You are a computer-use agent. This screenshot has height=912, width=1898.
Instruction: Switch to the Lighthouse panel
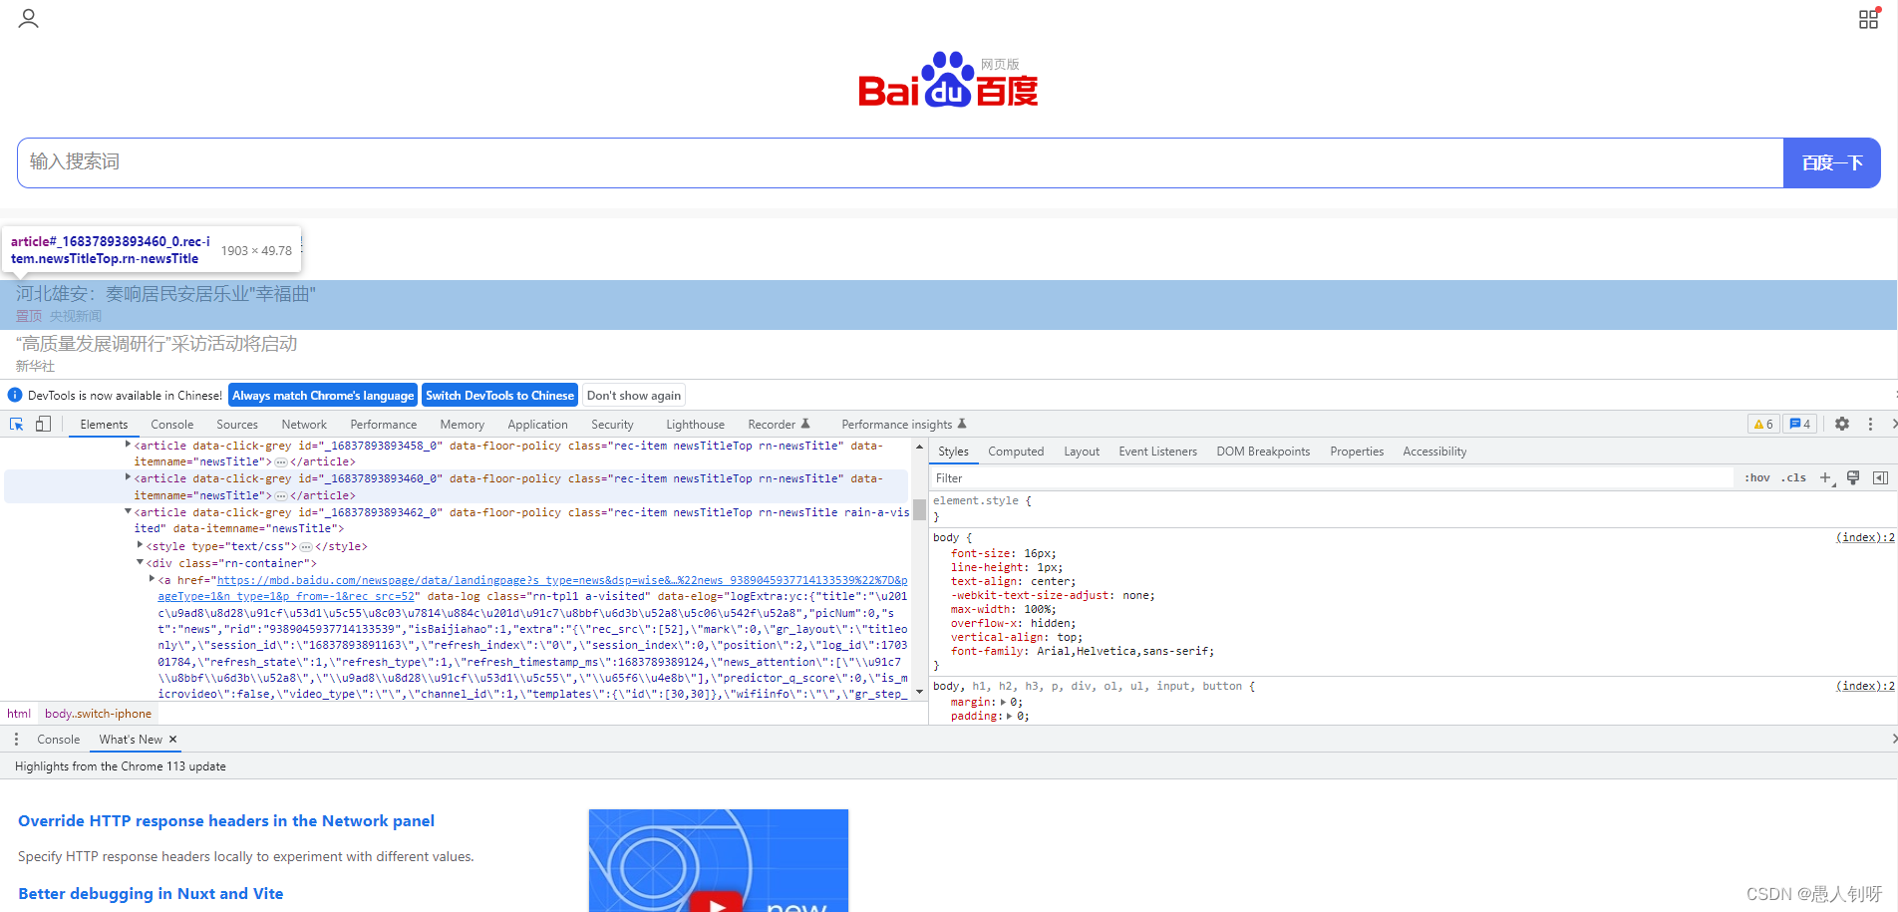pos(695,425)
